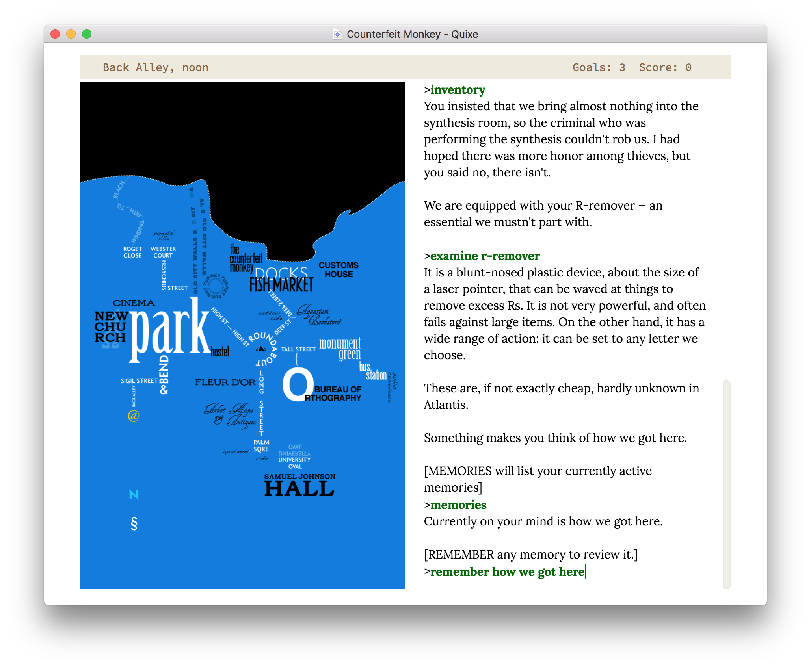Click the yellow minimize window button
811x668 pixels.
71,34
